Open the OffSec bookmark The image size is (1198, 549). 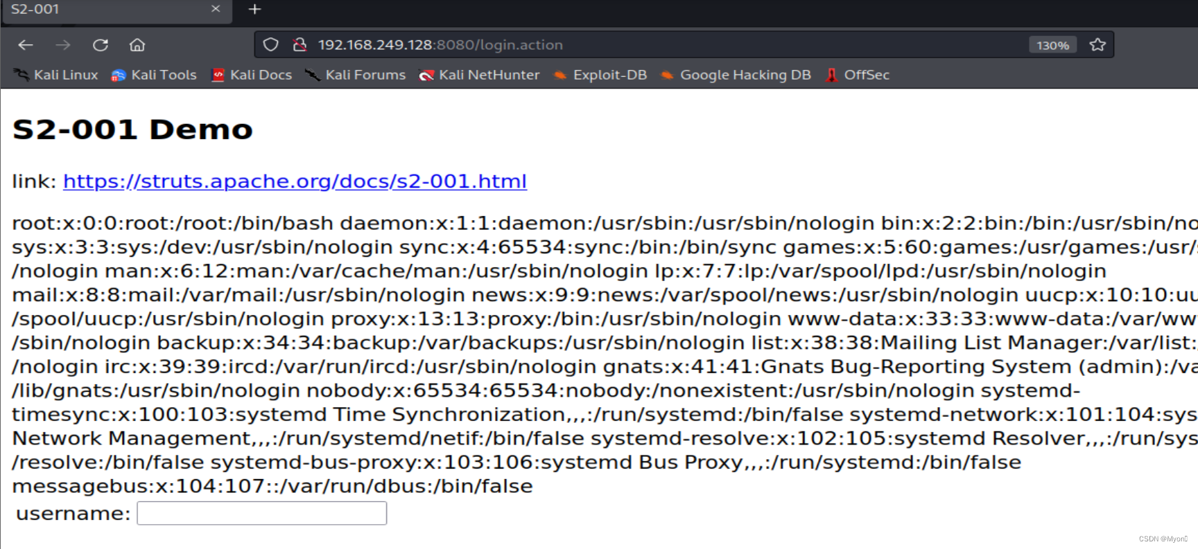(x=858, y=75)
